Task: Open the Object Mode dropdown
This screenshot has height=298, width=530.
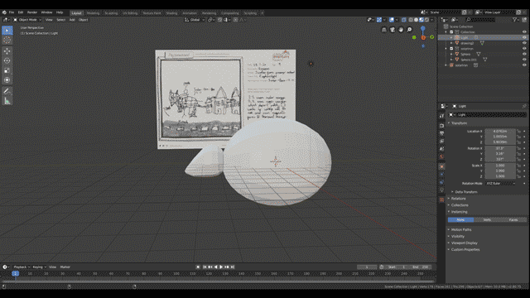Action: click(x=27, y=20)
